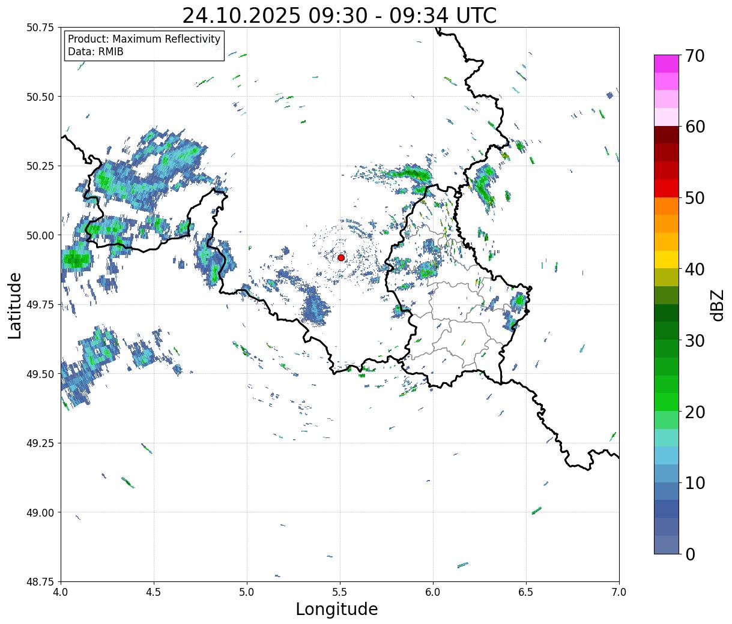The width and height of the screenshot is (732, 624).
Task: Click the plot title '24.10.2025 09:30 - 09:34 UTC'
Action: click(339, 16)
